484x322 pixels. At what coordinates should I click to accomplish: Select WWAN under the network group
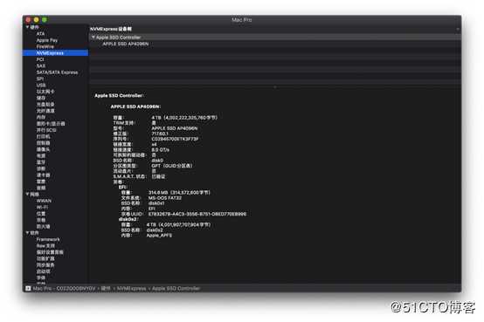44,201
